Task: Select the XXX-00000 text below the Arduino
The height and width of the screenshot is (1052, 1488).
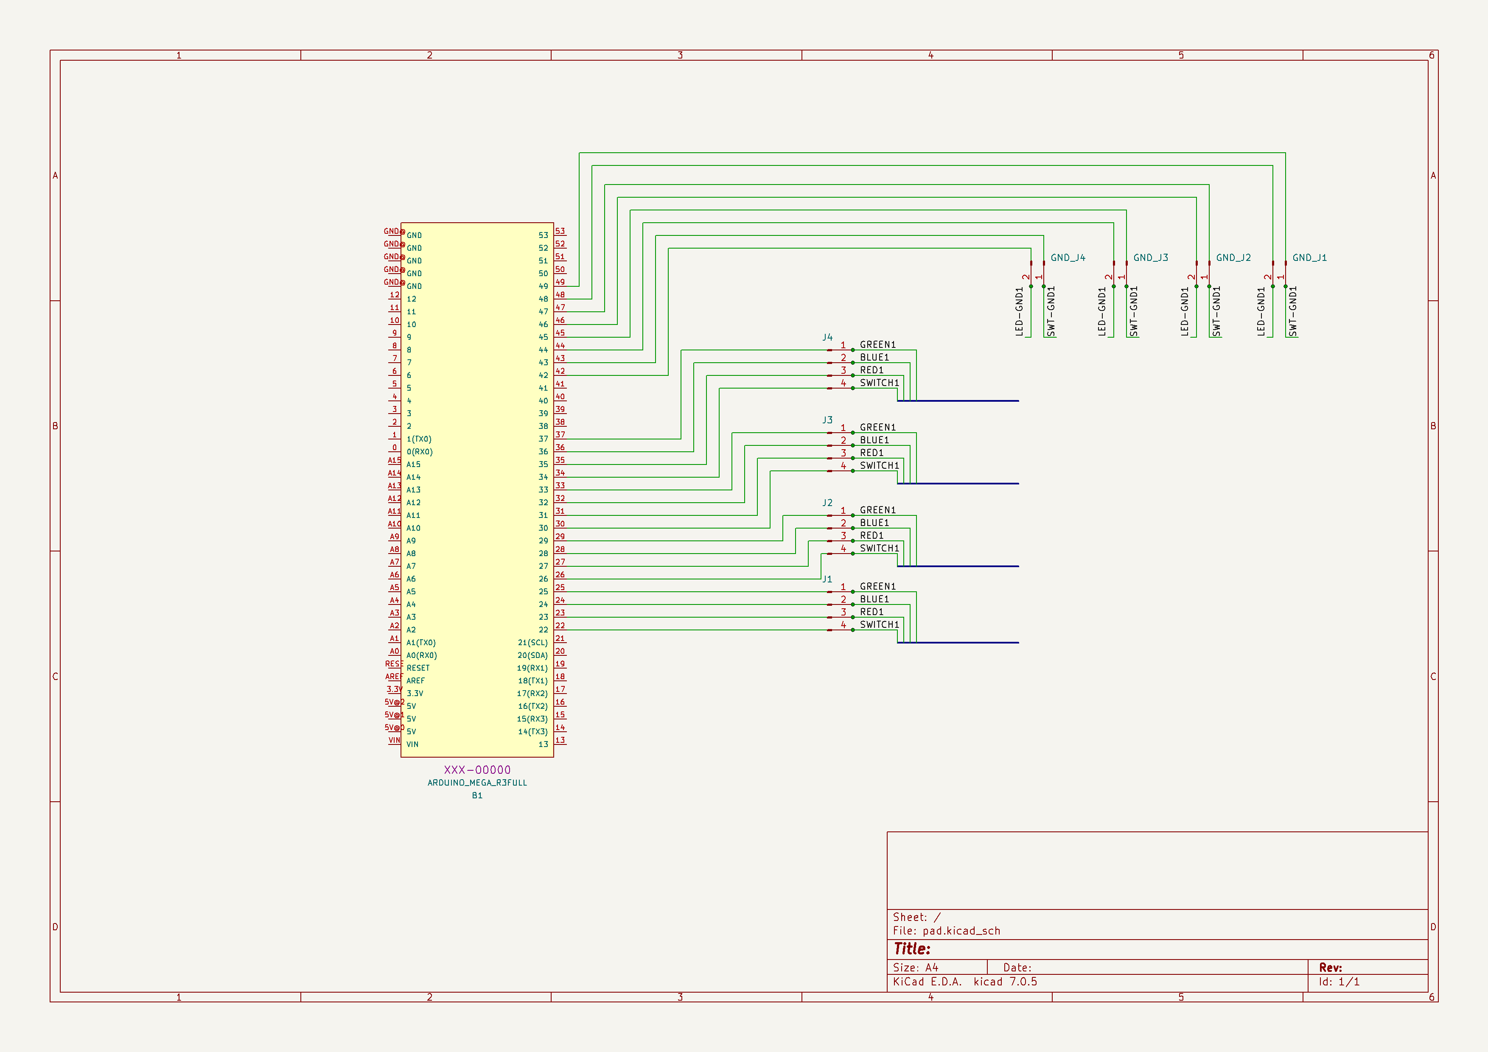Action: (x=477, y=769)
